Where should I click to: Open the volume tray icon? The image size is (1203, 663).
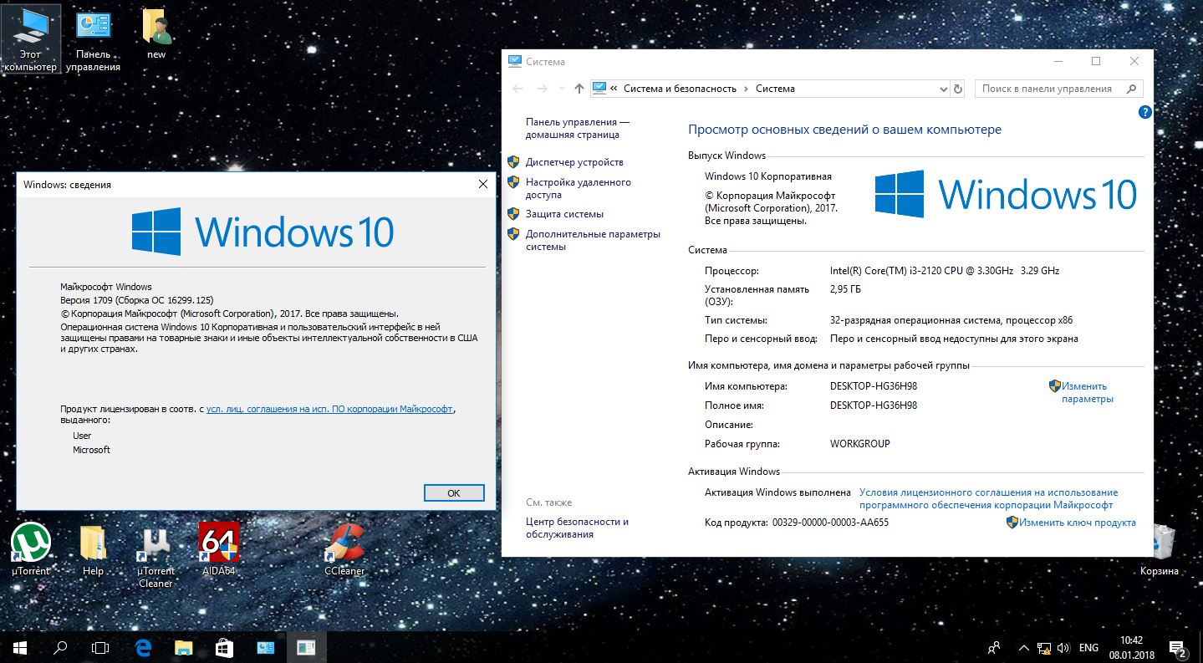coord(1063,648)
